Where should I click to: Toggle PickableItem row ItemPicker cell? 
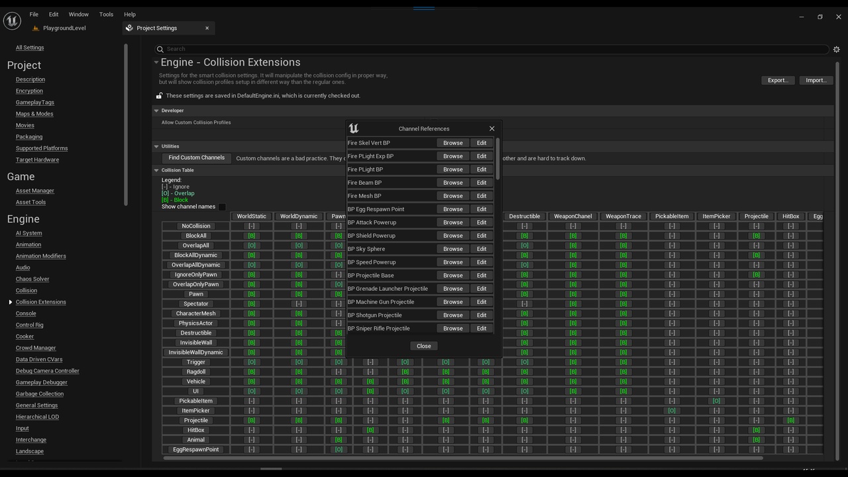[x=716, y=401]
